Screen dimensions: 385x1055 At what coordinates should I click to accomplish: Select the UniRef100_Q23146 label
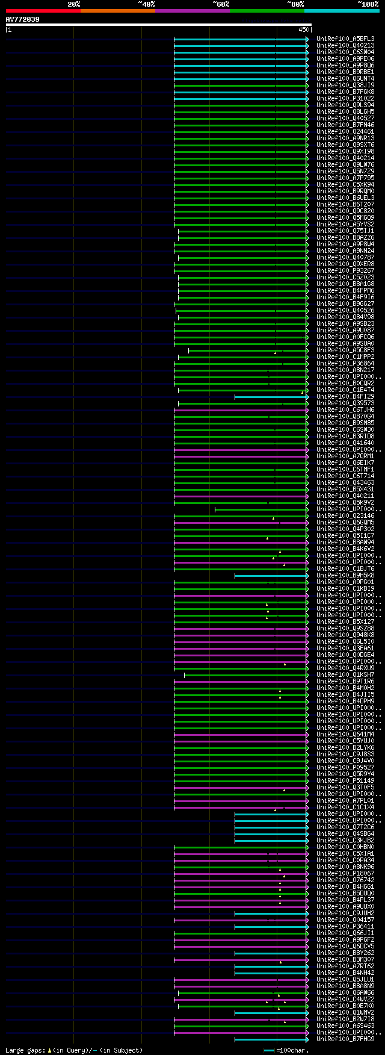tap(345, 516)
